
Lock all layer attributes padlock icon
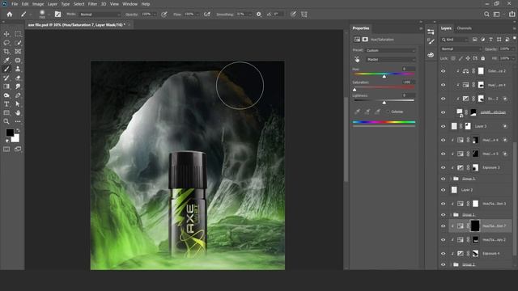(483, 58)
